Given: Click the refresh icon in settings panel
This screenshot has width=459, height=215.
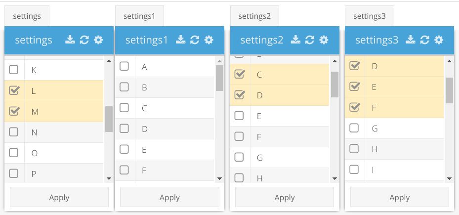Looking at the screenshot, I should (x=84, y=40).
